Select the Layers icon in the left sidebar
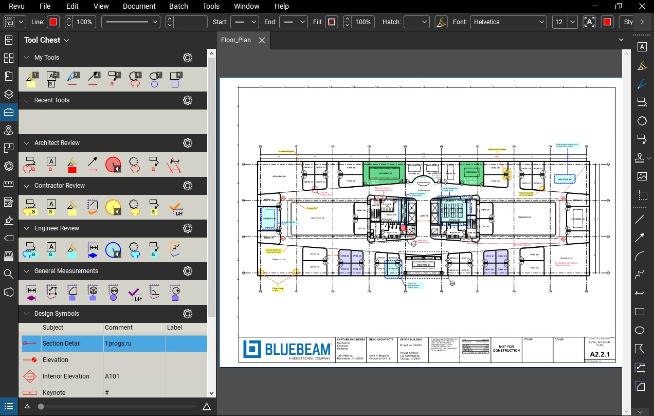Viewport: 654px width, 416px height. [x=8, y=94]
